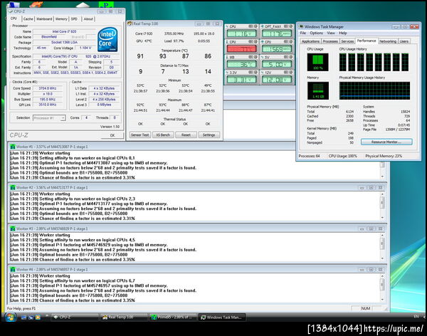The width and height of the screenshot is (427, 336).
Task: Run Sensor Test in Real Temp
Action: [x=140, y=135]
